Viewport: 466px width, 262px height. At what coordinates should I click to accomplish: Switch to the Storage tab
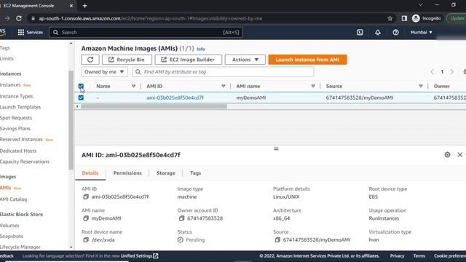point(166,173)
